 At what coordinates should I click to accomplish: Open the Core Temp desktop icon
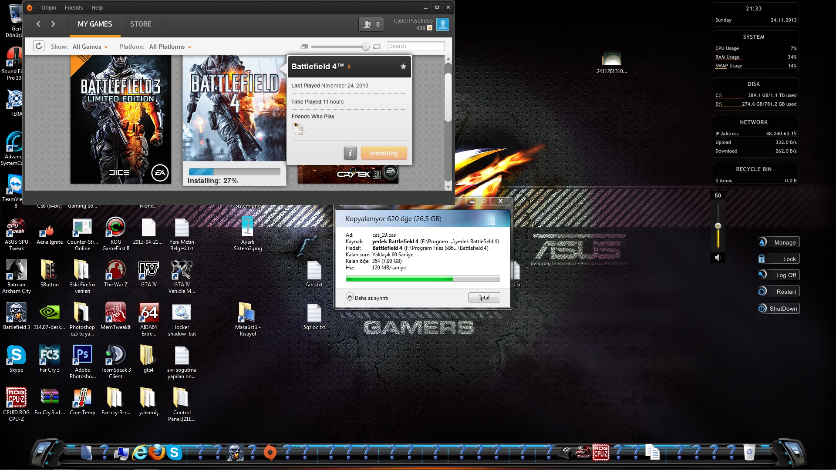click(x=82, y=402)
